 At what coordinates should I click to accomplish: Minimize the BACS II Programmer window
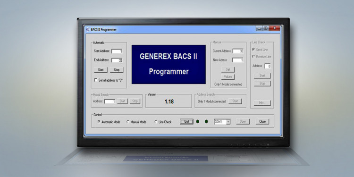coord(259,28)
